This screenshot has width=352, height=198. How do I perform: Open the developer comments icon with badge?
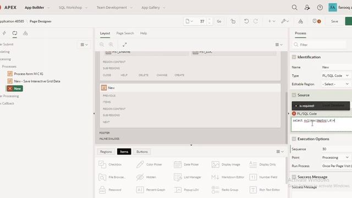click(317, 21)
